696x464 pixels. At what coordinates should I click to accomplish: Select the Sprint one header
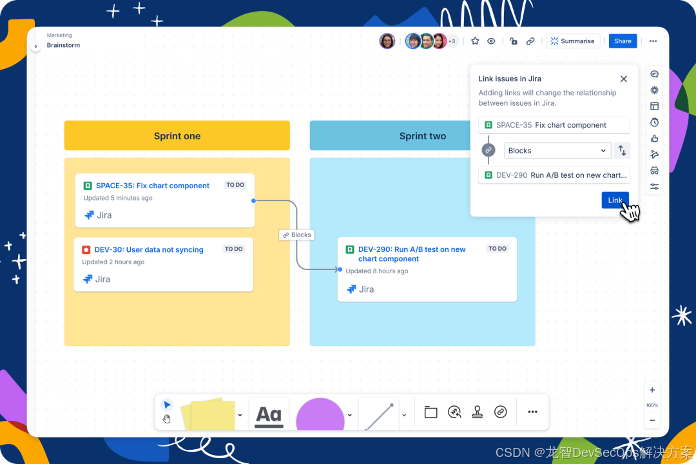pos(177,135)
